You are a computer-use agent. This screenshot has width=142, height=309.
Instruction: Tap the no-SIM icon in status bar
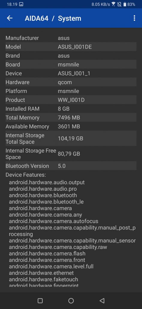(119, 4)
